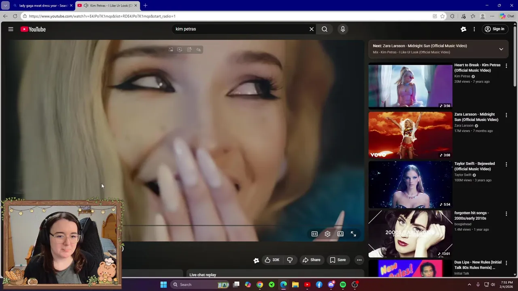Share this video
Image resolution: width=518 pixels, height=291 pixels.
tap(311, 260)
